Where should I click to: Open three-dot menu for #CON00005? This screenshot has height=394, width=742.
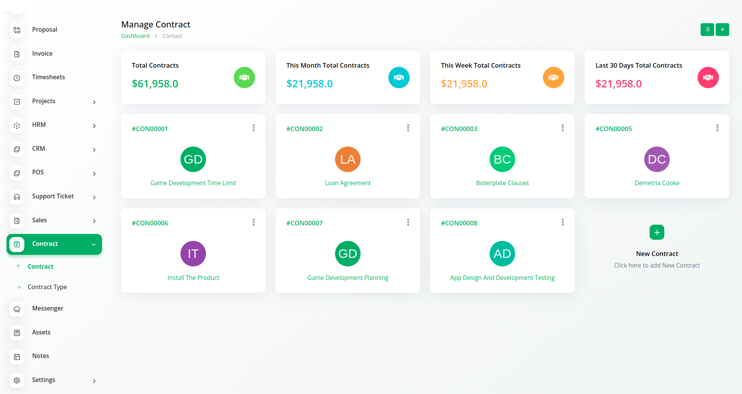(x=717, y=128)
